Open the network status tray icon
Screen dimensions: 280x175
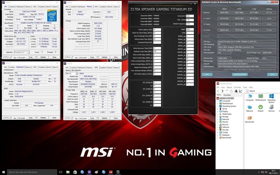coord(262,172)
